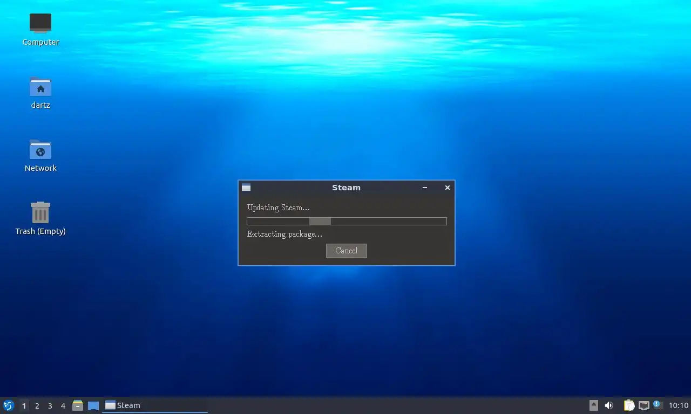Screen dimensions: 691x414
Task: Select the Computer desktop icon
Action: click(40, 30)
